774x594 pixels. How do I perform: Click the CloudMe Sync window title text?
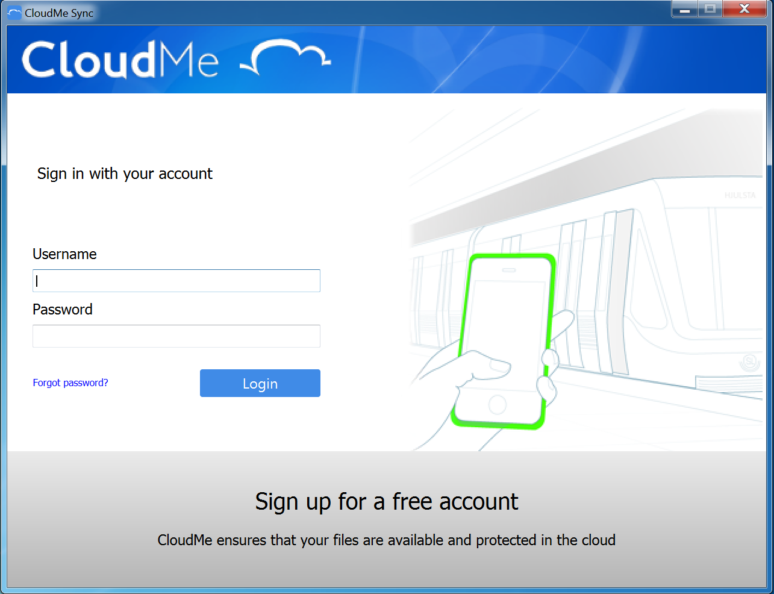59,13
